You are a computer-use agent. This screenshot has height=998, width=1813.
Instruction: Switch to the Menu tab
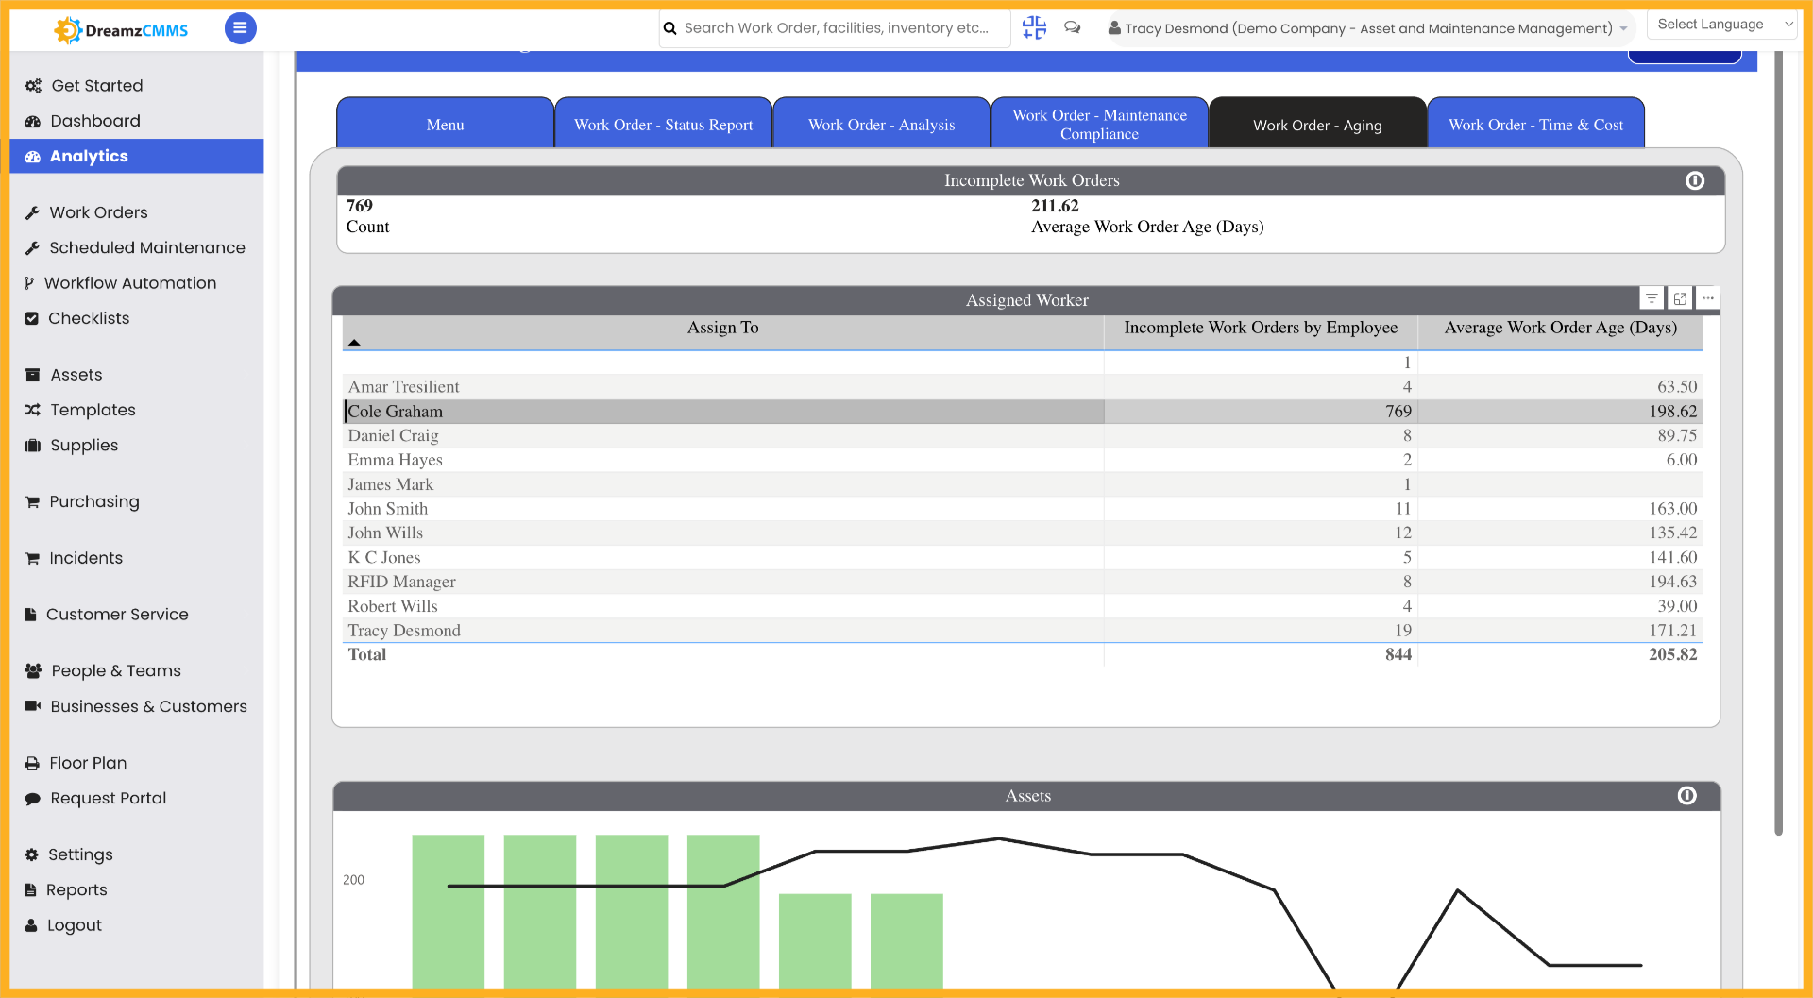(445, 124)
